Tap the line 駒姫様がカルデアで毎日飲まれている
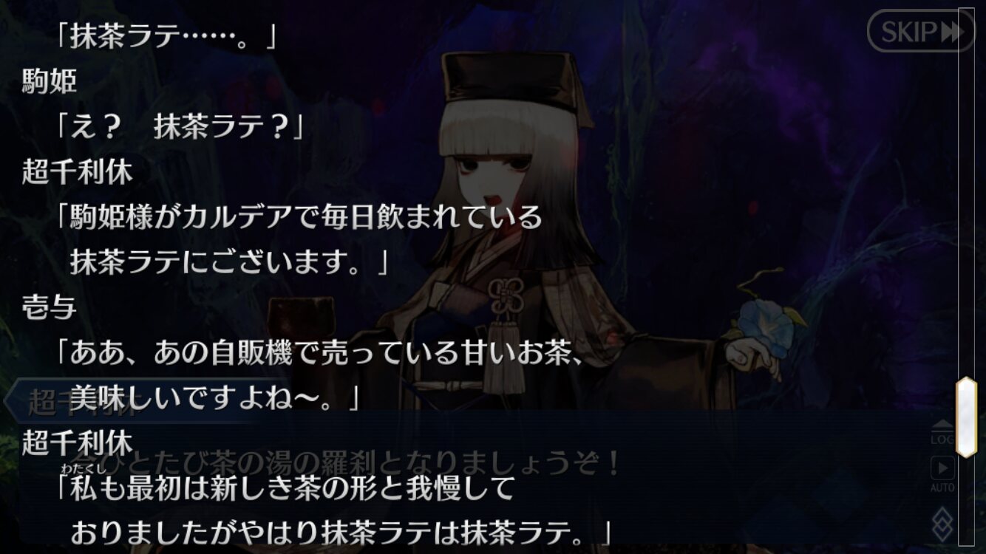This screenshot has width=986, height=554. coord(299,217)
